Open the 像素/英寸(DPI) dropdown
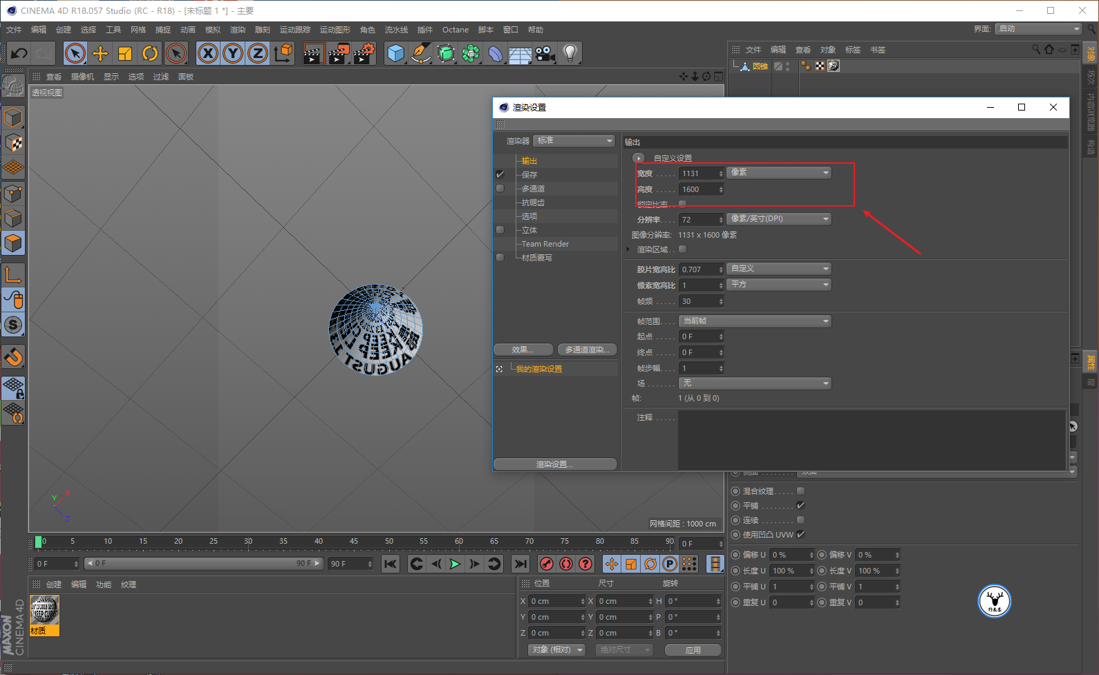1099x675 pixels. pyautogui.click(x=779, y=219)
